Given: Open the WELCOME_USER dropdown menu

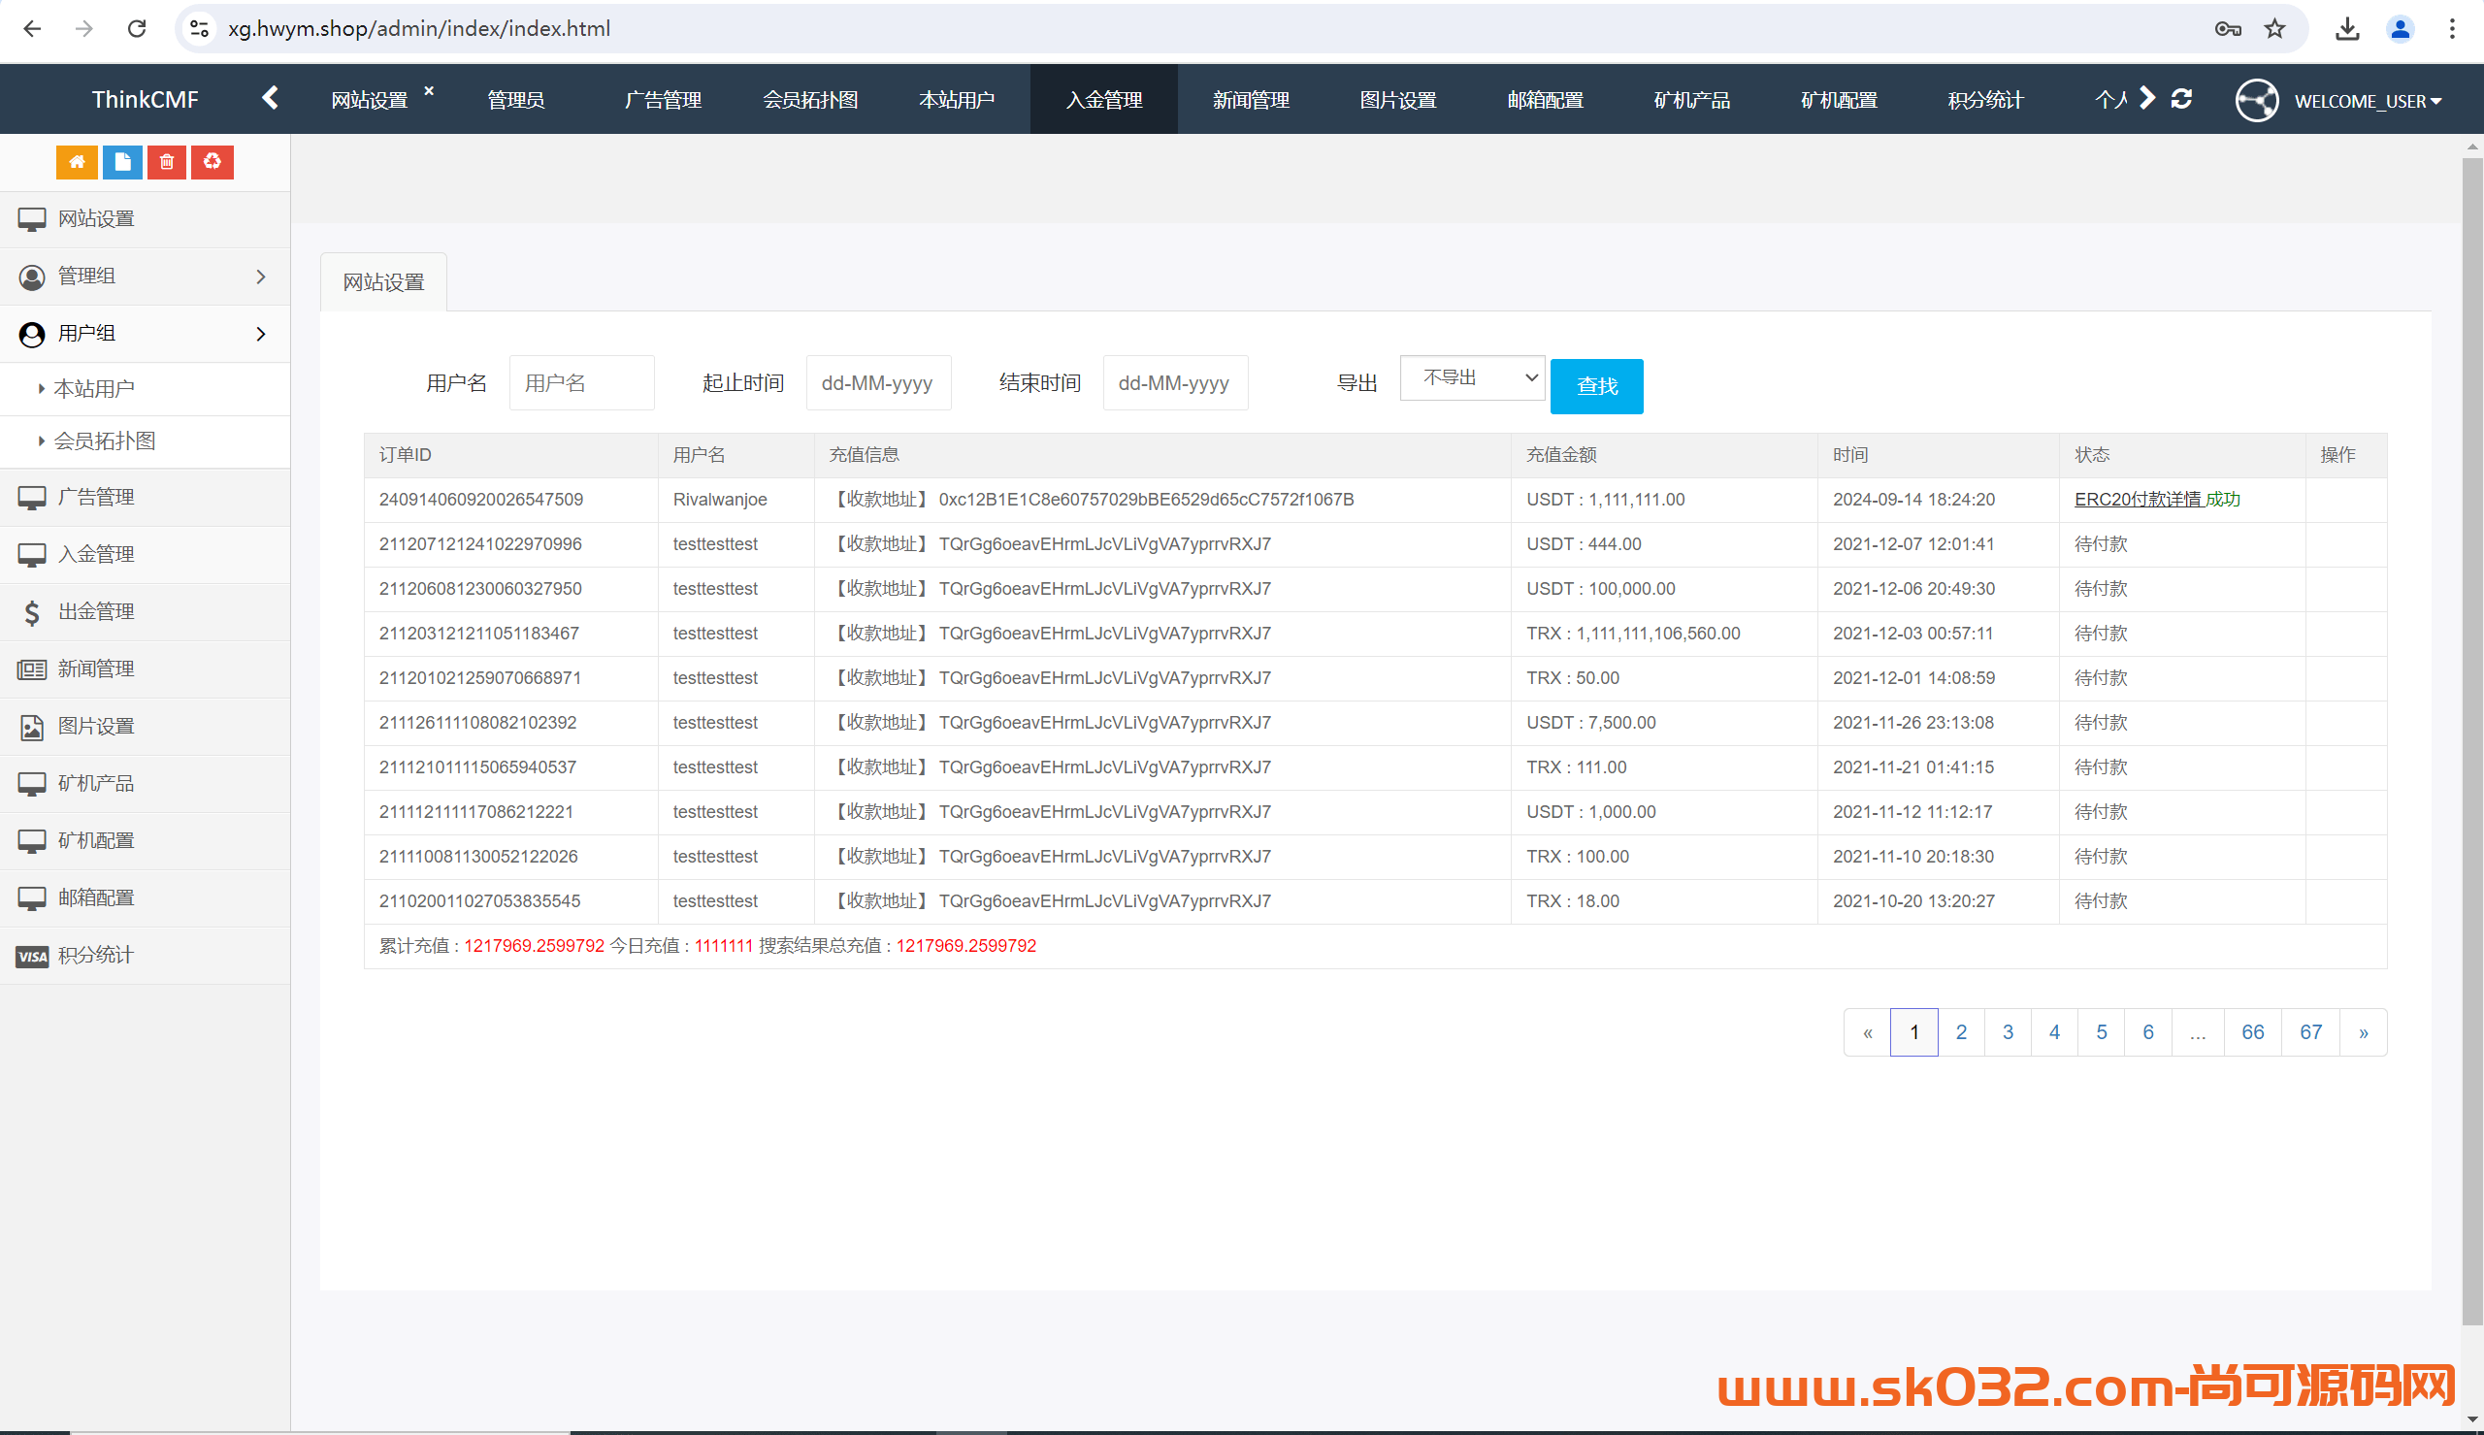Looking at the screenshot, I should click(2368, 101).
